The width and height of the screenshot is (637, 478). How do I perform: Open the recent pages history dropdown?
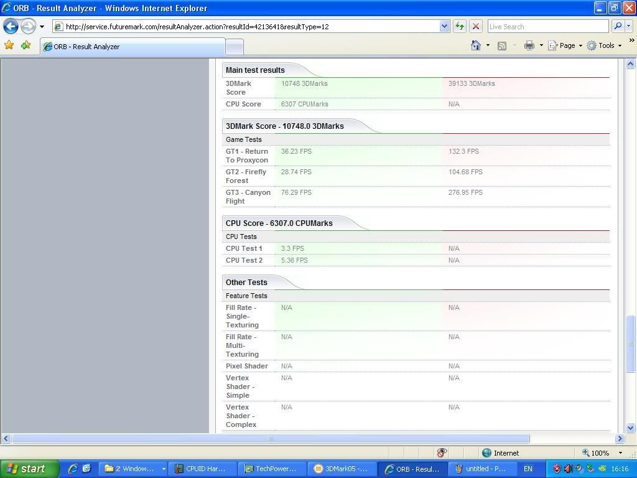click(x=42, y=27)
